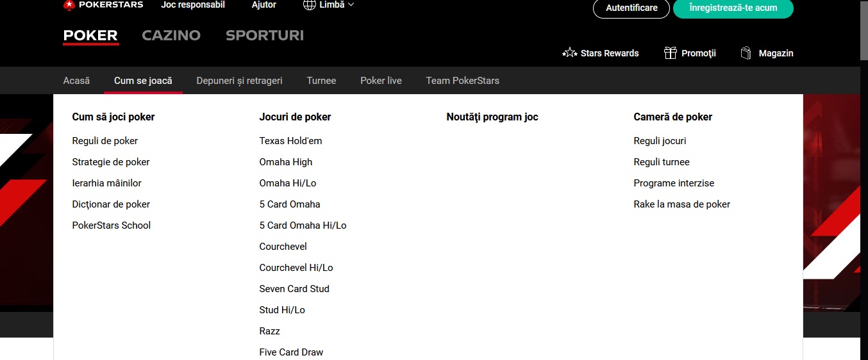This screenshot has height=360, width=868.
Task: Click the Înregistrează-te acum button
Action: 733,8
